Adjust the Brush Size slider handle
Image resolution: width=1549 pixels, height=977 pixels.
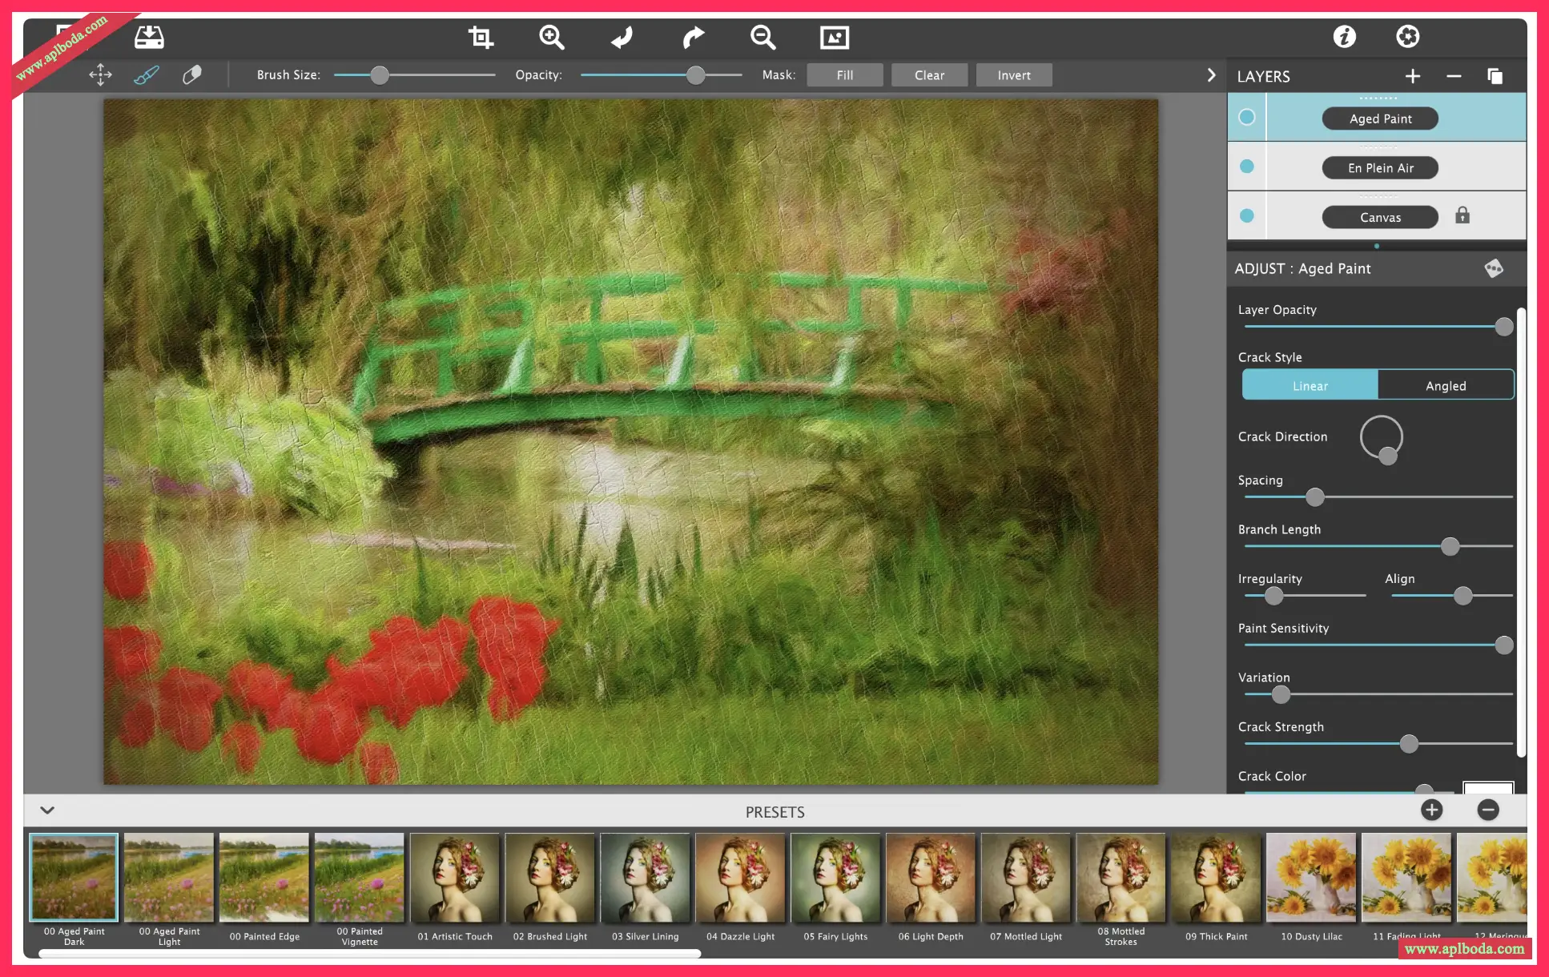380,75
